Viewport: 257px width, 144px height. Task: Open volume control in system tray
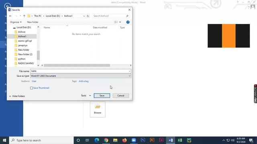pos(233,140)
